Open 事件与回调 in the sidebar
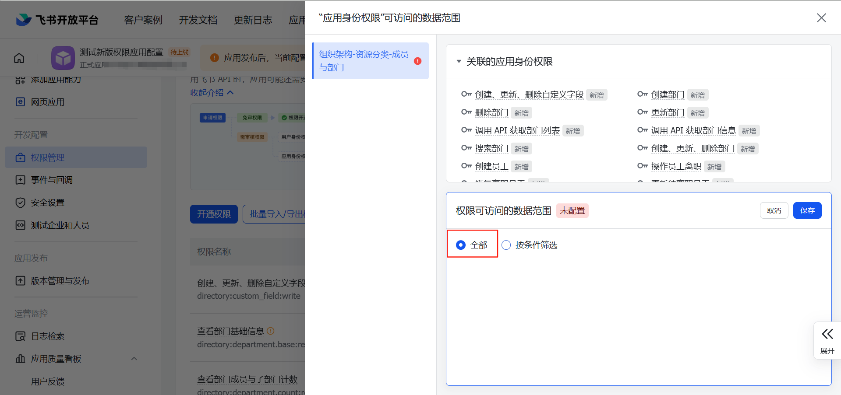This screenshot has width=841, height=395. pos(52,180)
